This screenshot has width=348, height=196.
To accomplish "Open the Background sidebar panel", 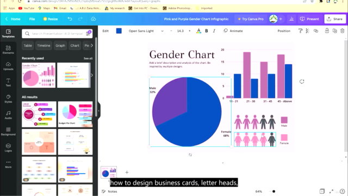I will [x=8, y=132].
